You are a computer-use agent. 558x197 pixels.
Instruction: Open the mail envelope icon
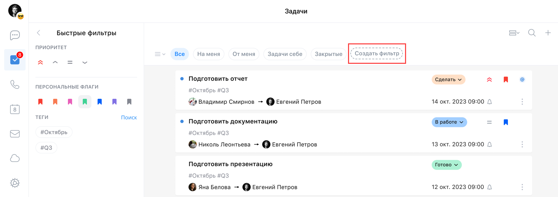click(15, 134)
